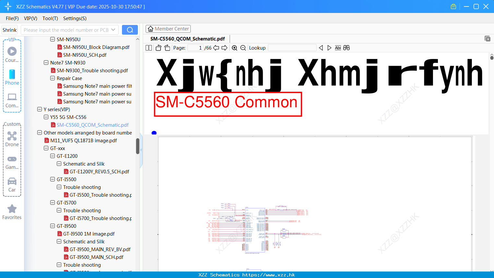Collapse Schematic and Silk under GT-E1200
494x278 pixels.
click(59, 164)
